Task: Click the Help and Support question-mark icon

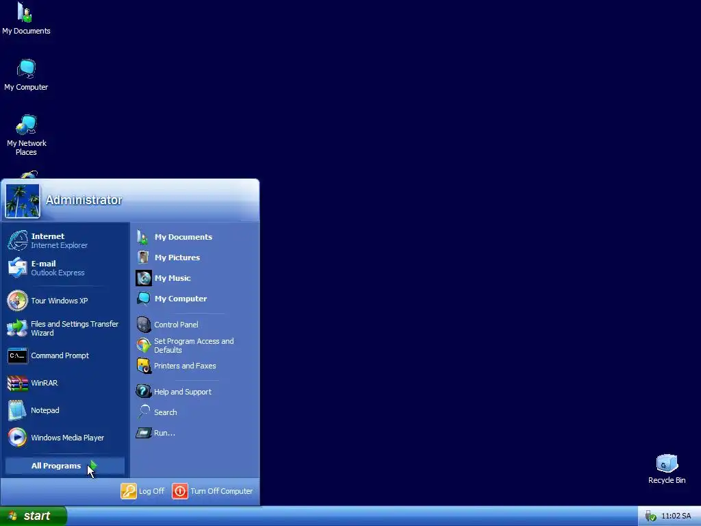Action: 144,391
